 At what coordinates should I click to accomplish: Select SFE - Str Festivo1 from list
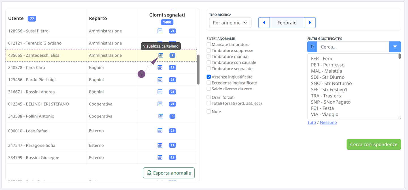click(x=329, y=90)
